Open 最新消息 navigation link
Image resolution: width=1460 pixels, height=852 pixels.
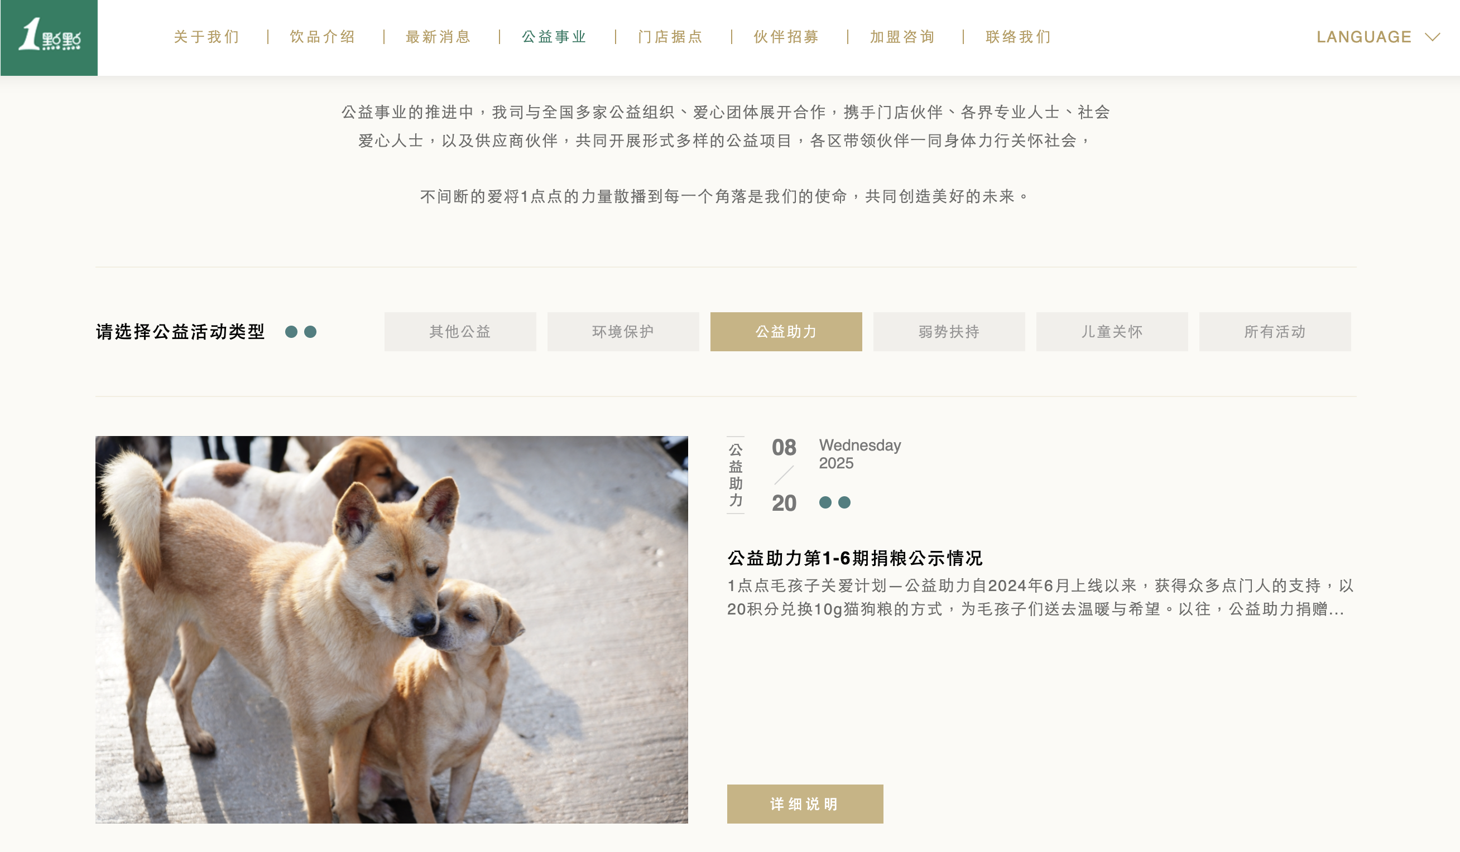pyautogui.click(x=439, y=37)
